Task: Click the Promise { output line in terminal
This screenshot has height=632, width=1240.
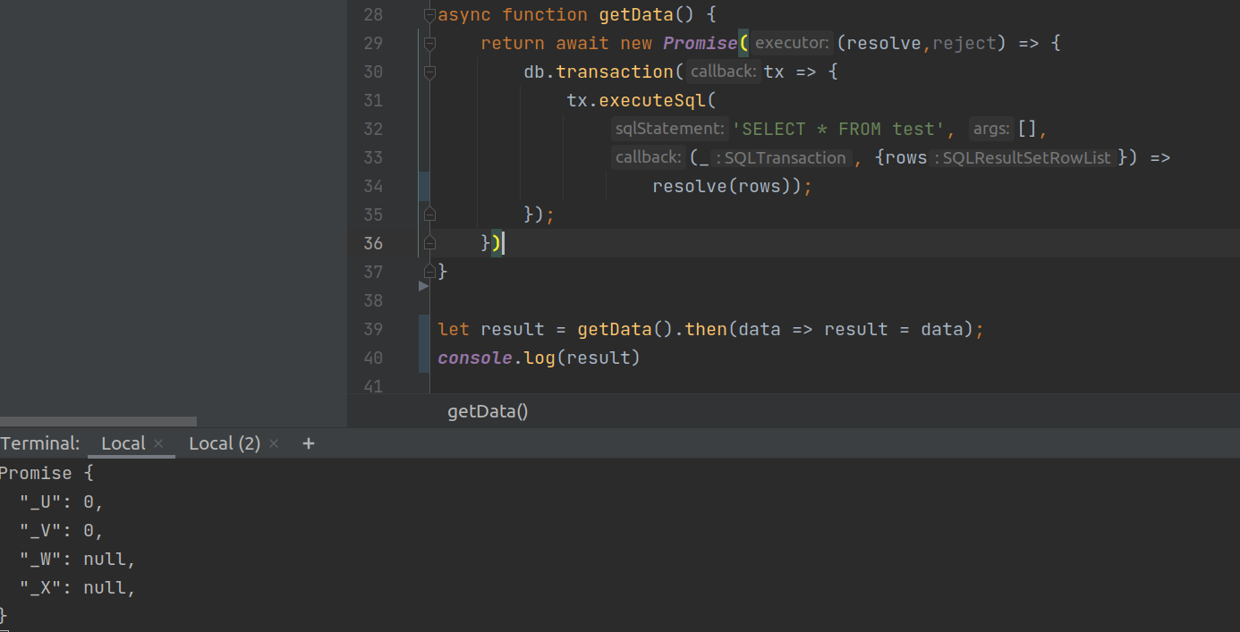Action: click(47, 473)
